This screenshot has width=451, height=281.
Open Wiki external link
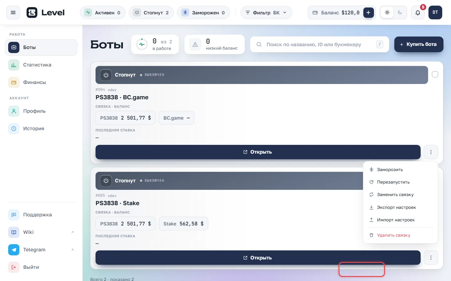point(41,232)
